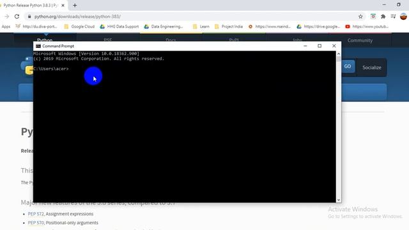Click the Command Prompt scrollbar down arrow

coord(339,200)
